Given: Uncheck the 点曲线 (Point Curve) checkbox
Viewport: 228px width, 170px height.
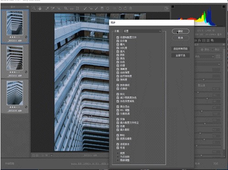Looking at the screenshot, I should (118, 89).
